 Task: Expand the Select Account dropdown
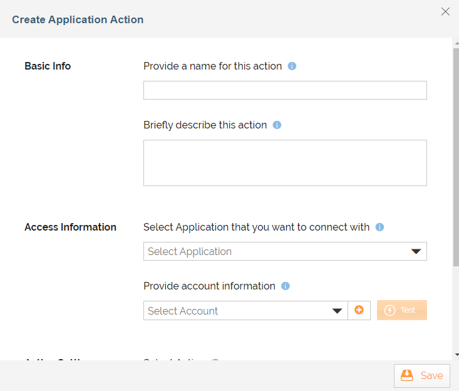pos(245,310)
